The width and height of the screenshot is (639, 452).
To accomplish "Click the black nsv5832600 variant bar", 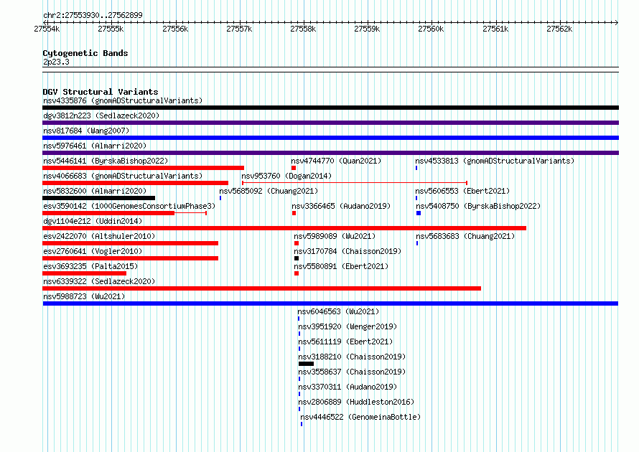I will (98, 198).
